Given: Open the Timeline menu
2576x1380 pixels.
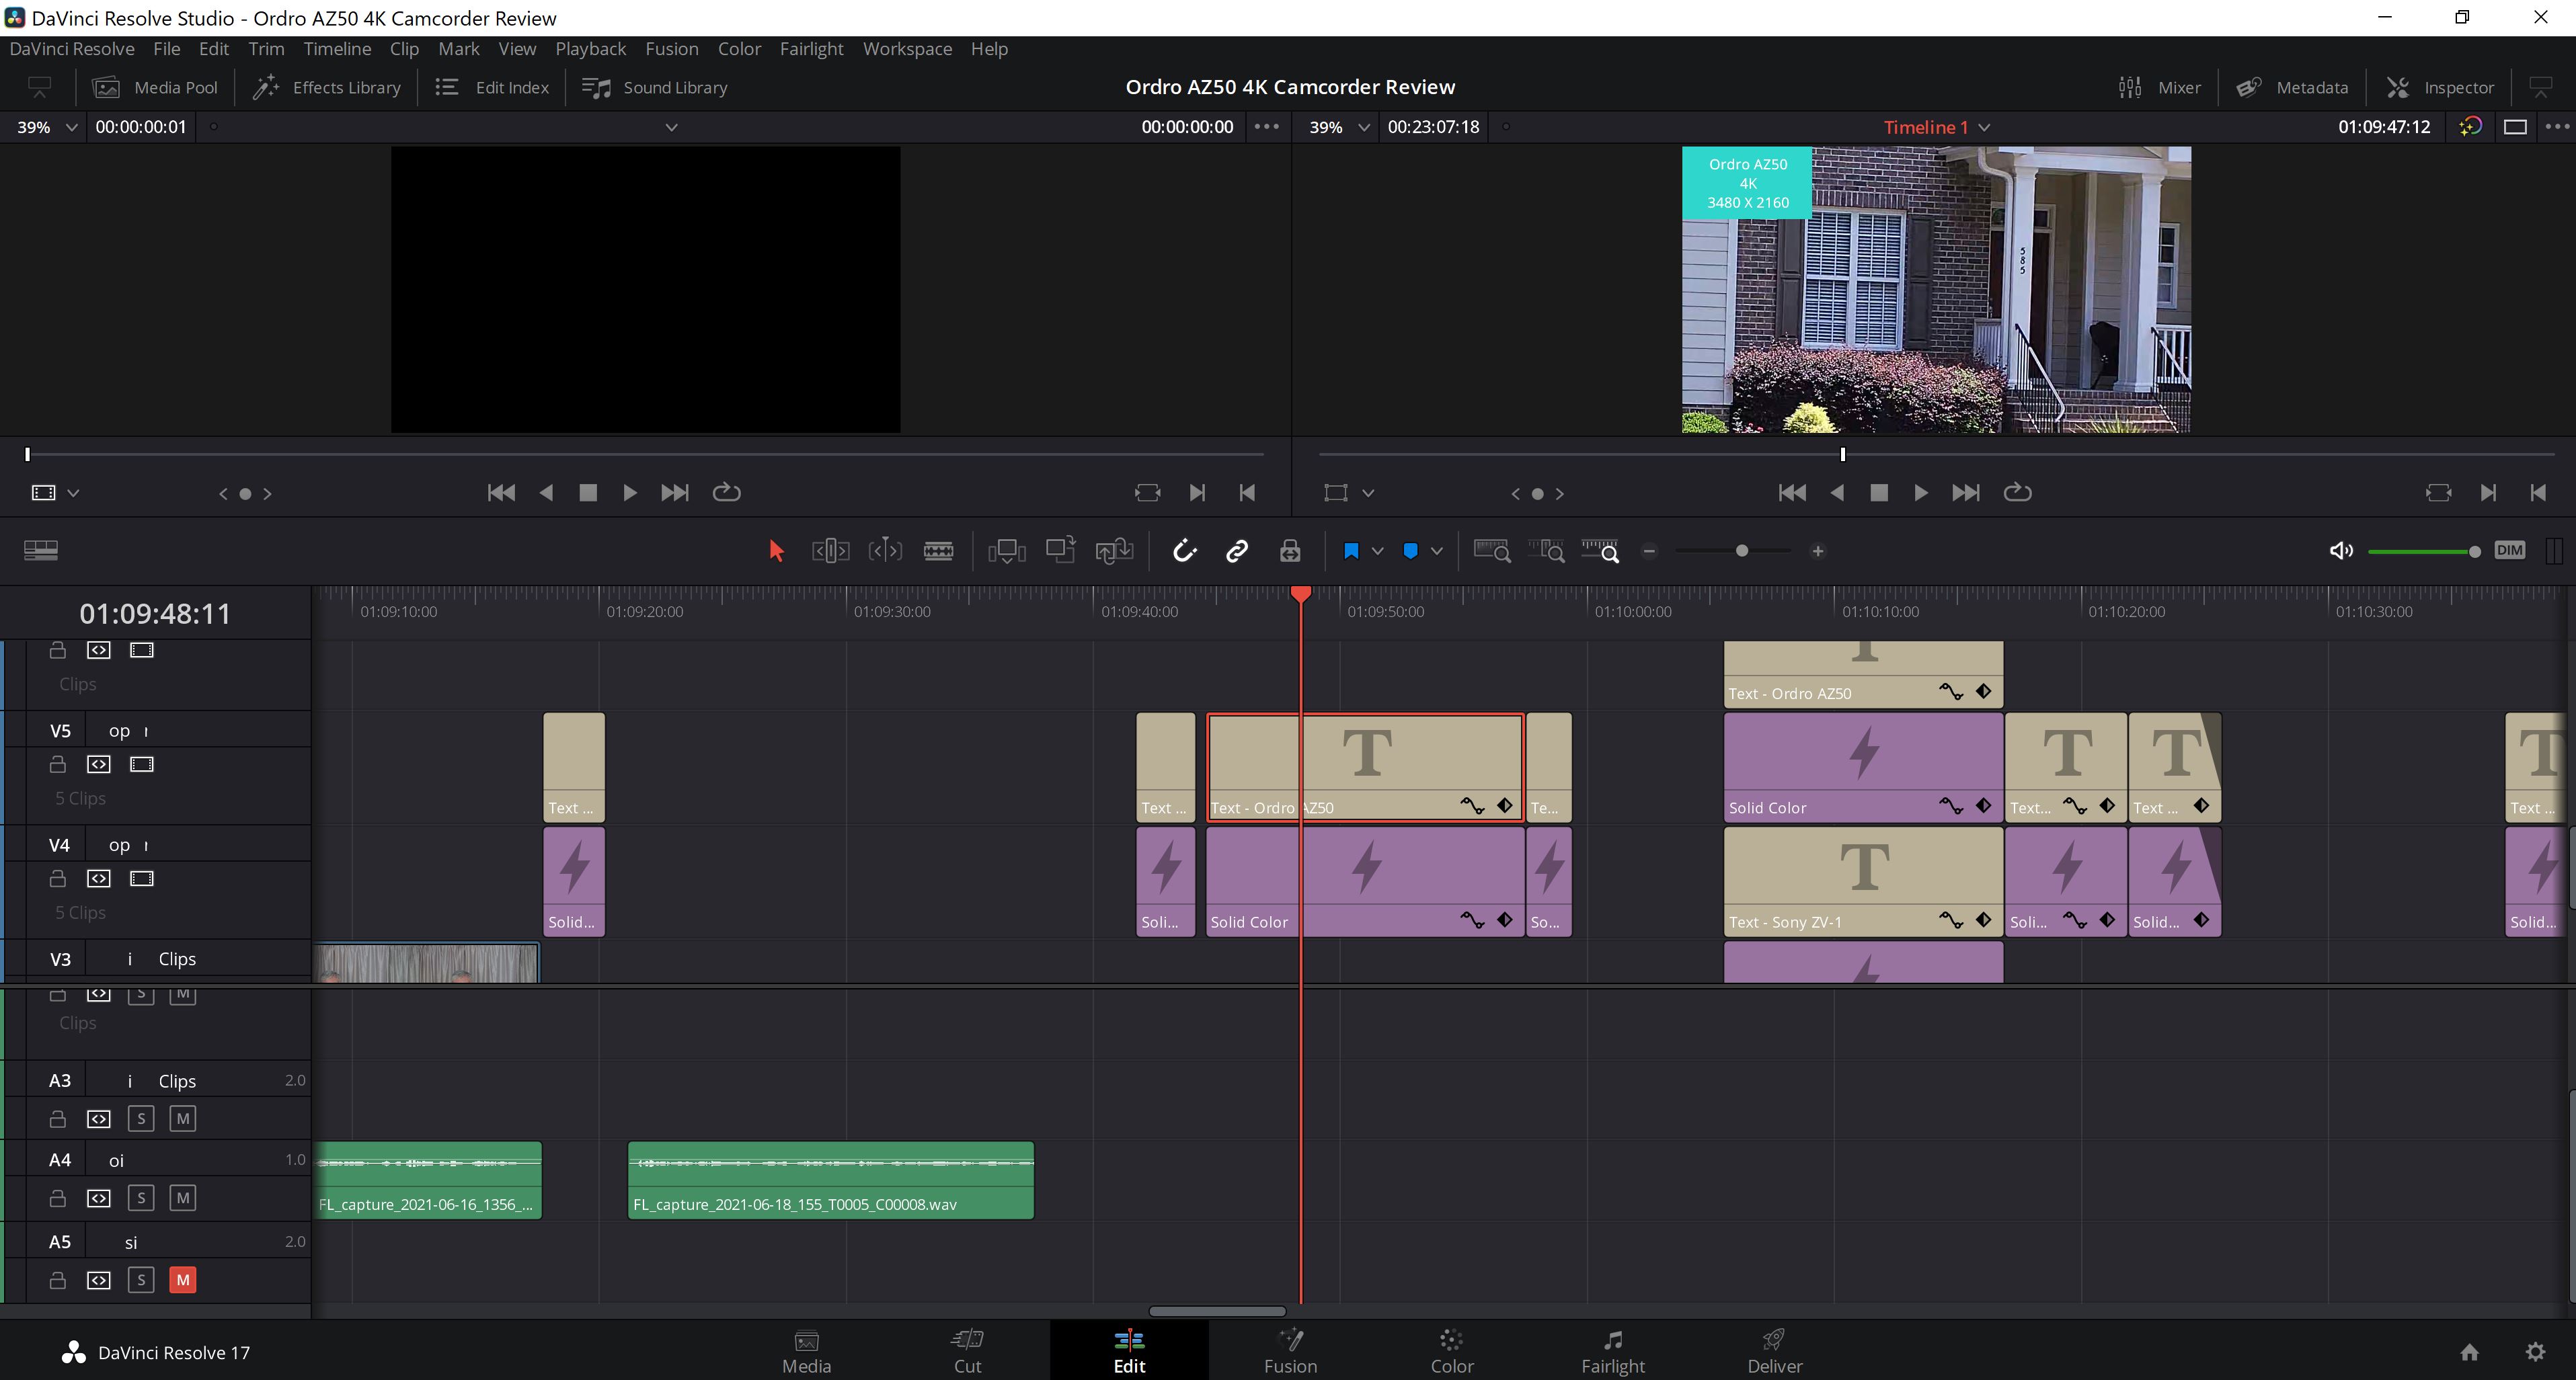Looking at the screenshot, I should 337,48.
